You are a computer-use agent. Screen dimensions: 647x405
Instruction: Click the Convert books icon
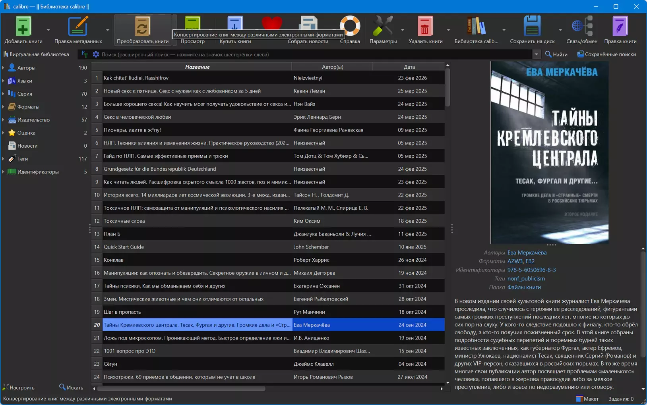click(142, 26)
